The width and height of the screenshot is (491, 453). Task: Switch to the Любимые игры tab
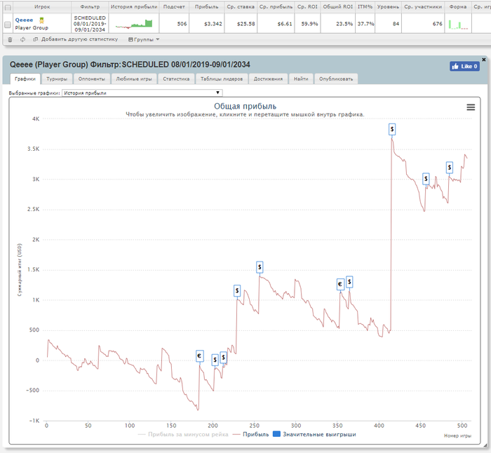(x=134, y=79)
